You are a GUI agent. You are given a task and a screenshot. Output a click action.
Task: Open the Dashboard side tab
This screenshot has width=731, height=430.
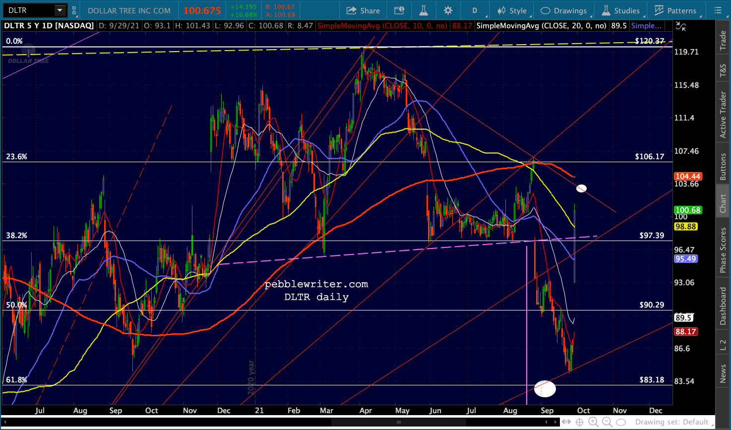[723, 307]
